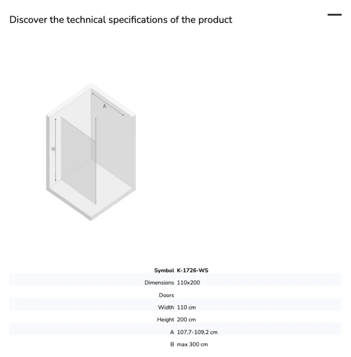351x357 pixels.
Task: Click the Height 200 cm value
Action: (186, 320)
